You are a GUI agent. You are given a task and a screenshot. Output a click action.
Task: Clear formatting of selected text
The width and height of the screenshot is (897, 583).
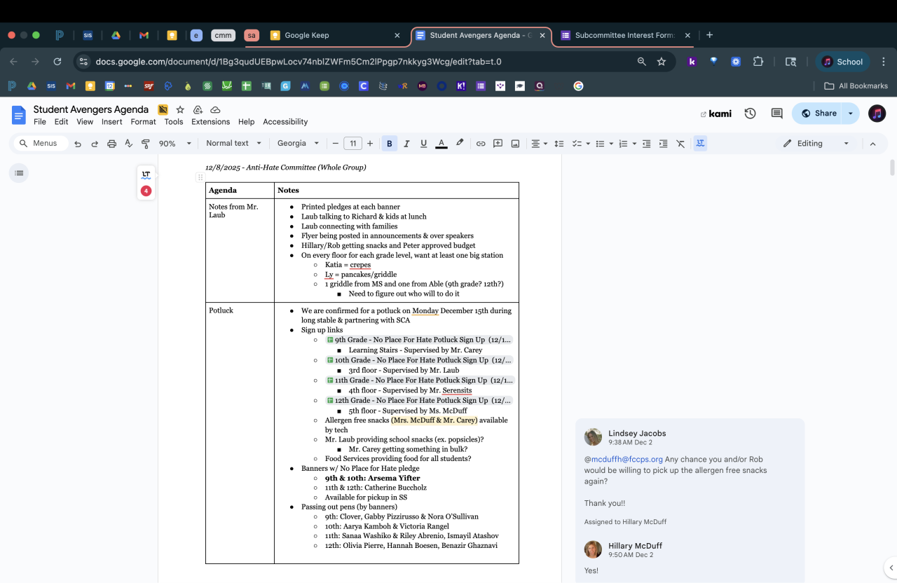(680, 144)
